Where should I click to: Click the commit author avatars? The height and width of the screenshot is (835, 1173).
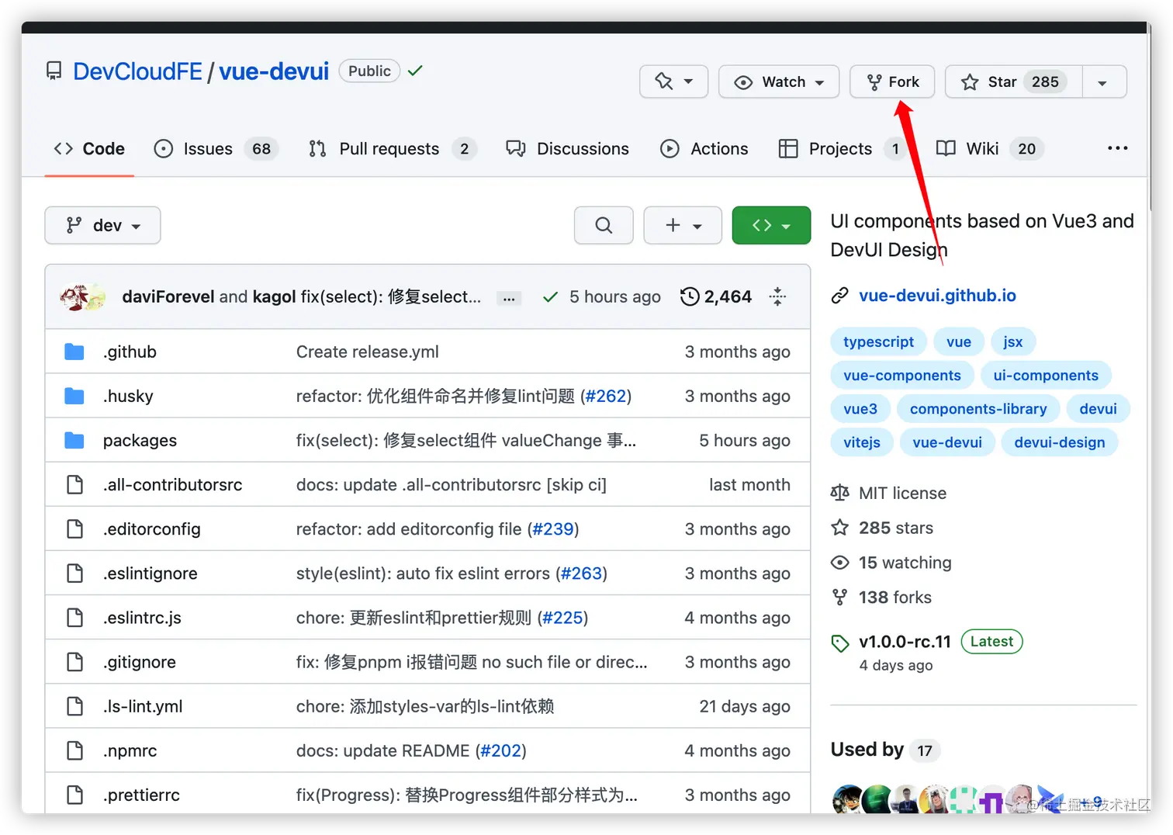[x=84, y=297]
